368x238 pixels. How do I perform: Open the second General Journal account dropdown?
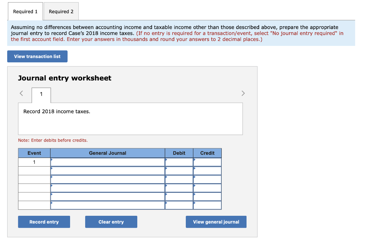pyautogui.click(x=108, y=171)
